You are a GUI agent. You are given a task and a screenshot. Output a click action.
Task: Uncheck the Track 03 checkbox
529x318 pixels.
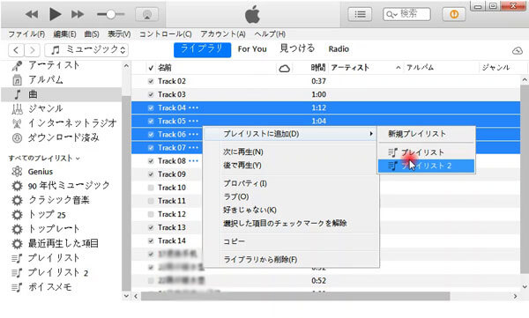(151, 94)
